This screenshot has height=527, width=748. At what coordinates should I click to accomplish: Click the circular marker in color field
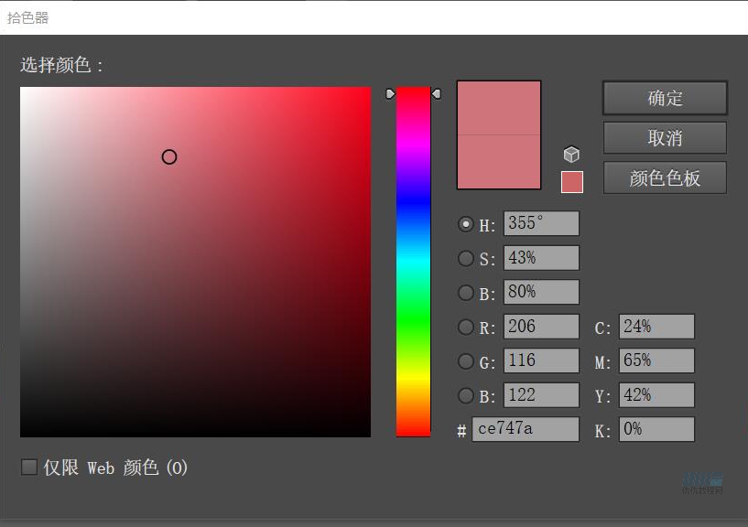169,157
